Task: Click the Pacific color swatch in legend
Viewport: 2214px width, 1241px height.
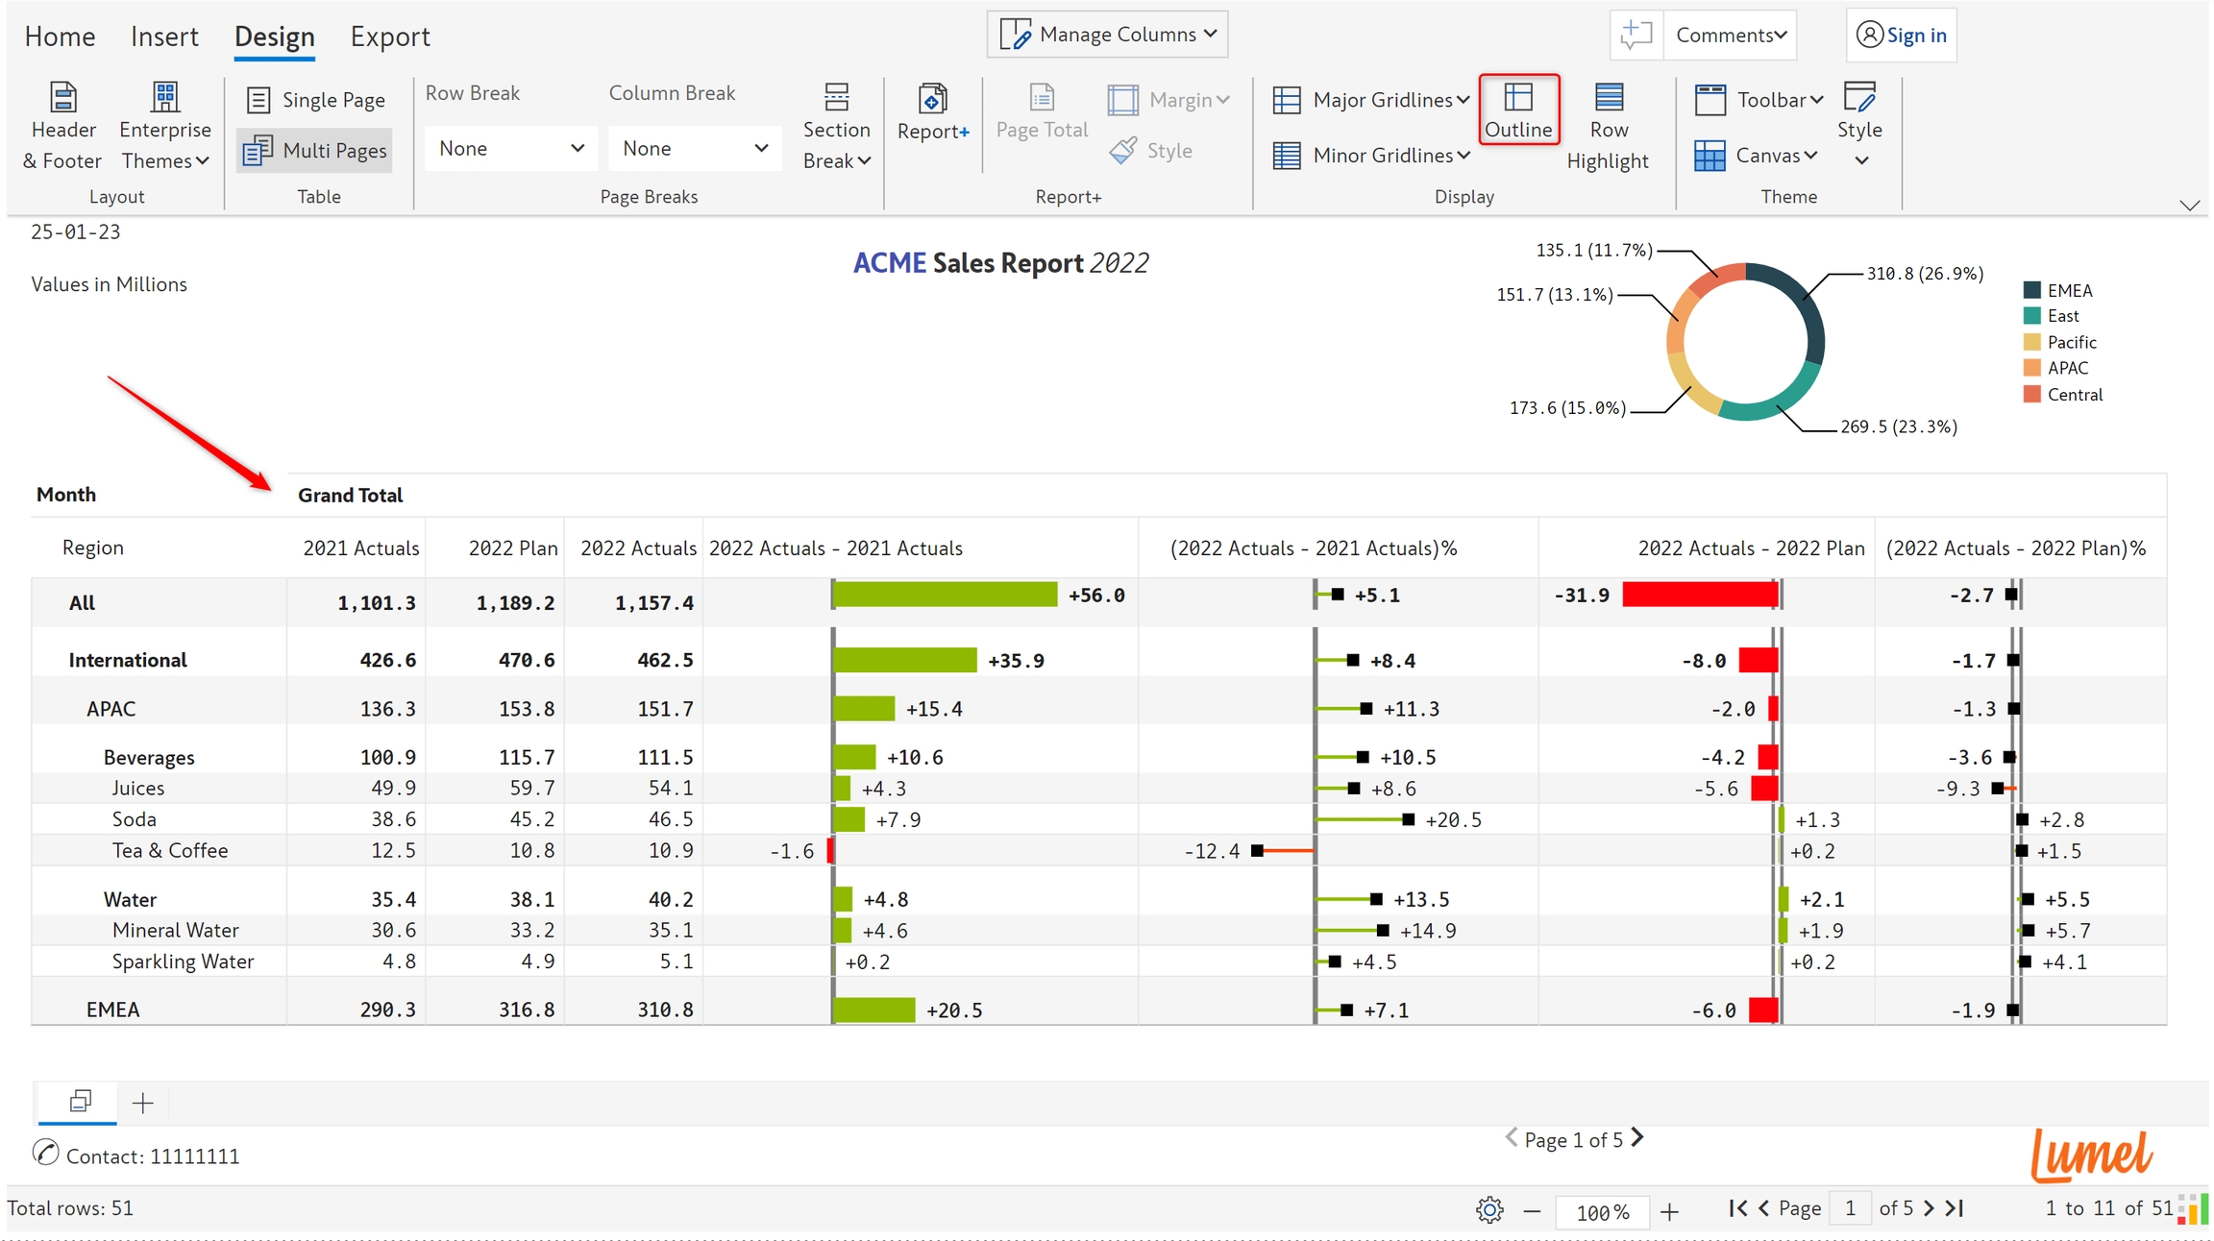Action: (x=2031, y=342)
